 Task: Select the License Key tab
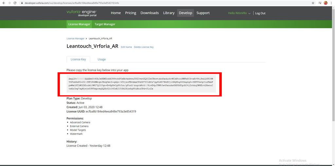(x=78, y=59)
